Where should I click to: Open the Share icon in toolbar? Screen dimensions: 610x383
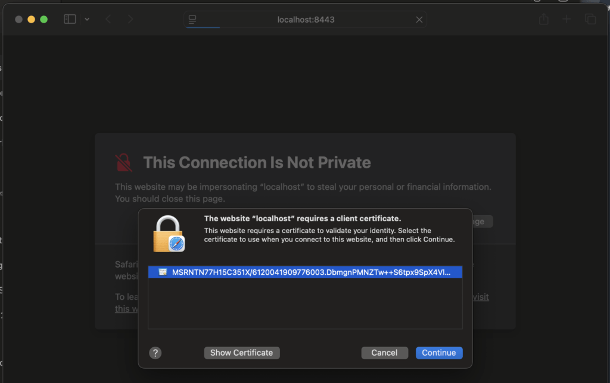[x=544, y=19]
